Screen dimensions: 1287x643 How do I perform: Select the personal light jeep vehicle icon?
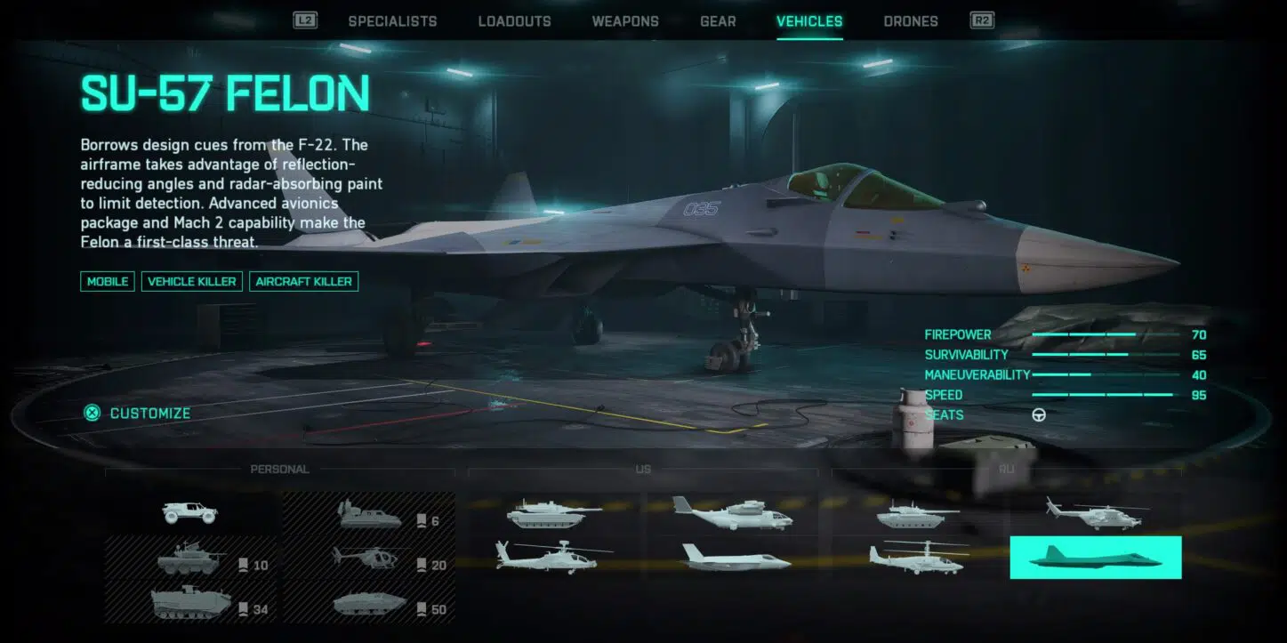190,512
